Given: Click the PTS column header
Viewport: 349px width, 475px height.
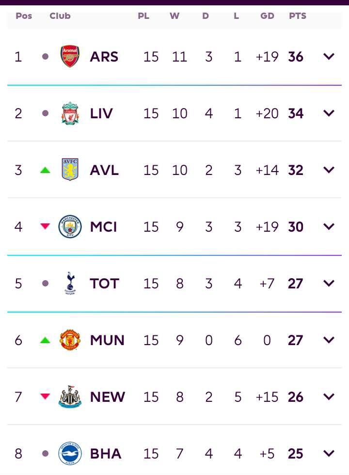Looking at the screenshot, I should (x=298, y=16).
